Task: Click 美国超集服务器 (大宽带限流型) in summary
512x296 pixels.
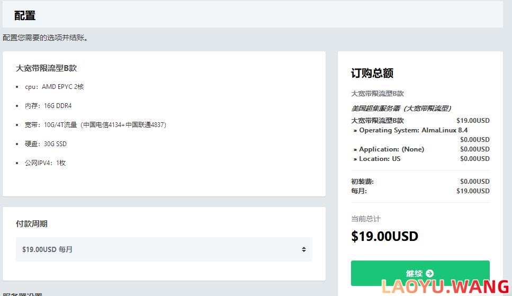Action: coord(401,108)
